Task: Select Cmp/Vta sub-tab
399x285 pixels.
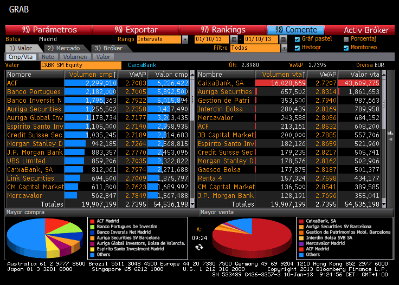Action: click(21, 57)
